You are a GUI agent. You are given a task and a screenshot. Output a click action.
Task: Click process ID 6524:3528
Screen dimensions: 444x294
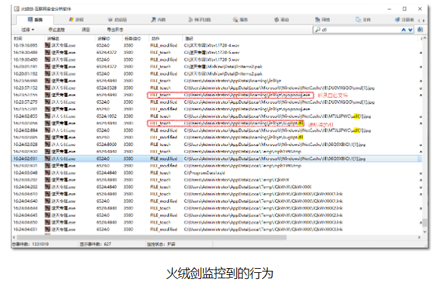(106, 88)
